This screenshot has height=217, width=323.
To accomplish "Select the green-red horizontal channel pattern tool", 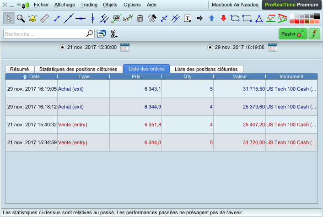I will [x=271, y=18].
